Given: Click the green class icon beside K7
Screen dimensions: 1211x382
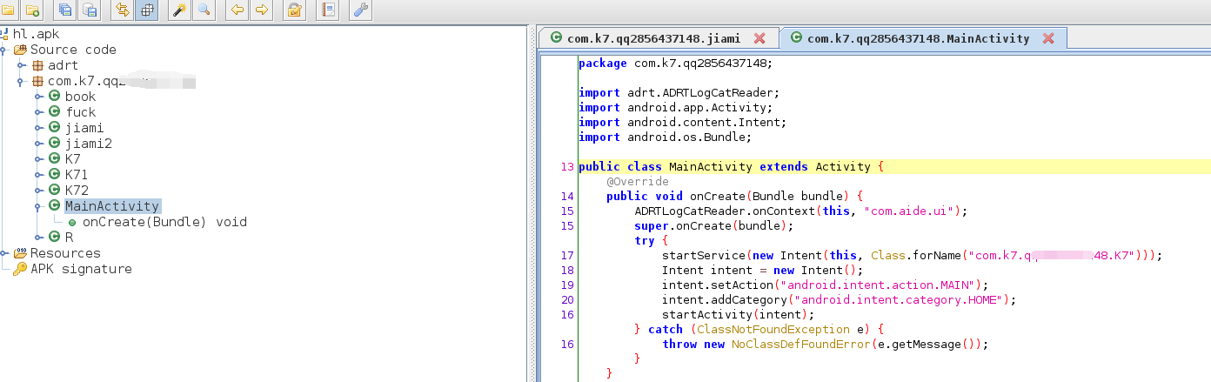Looking at the screenshot, I should pos(54,159).
